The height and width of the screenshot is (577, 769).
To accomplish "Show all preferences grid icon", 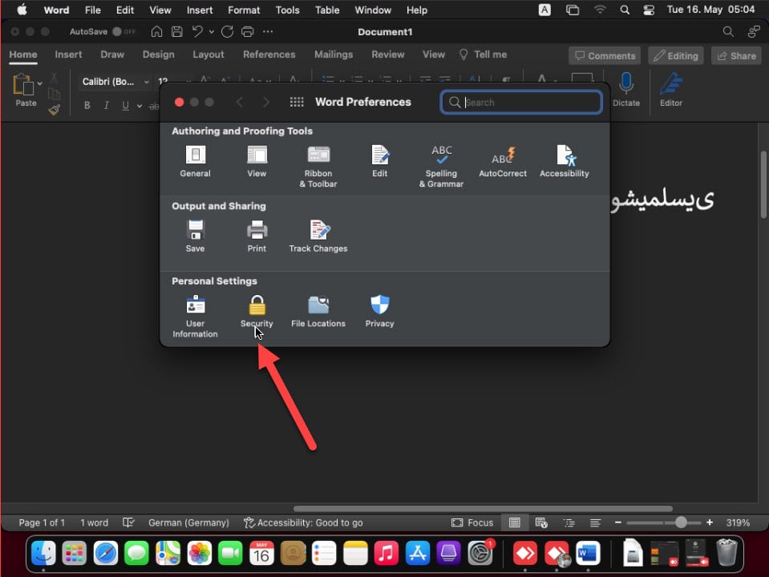I will click(x=297, y=102).
